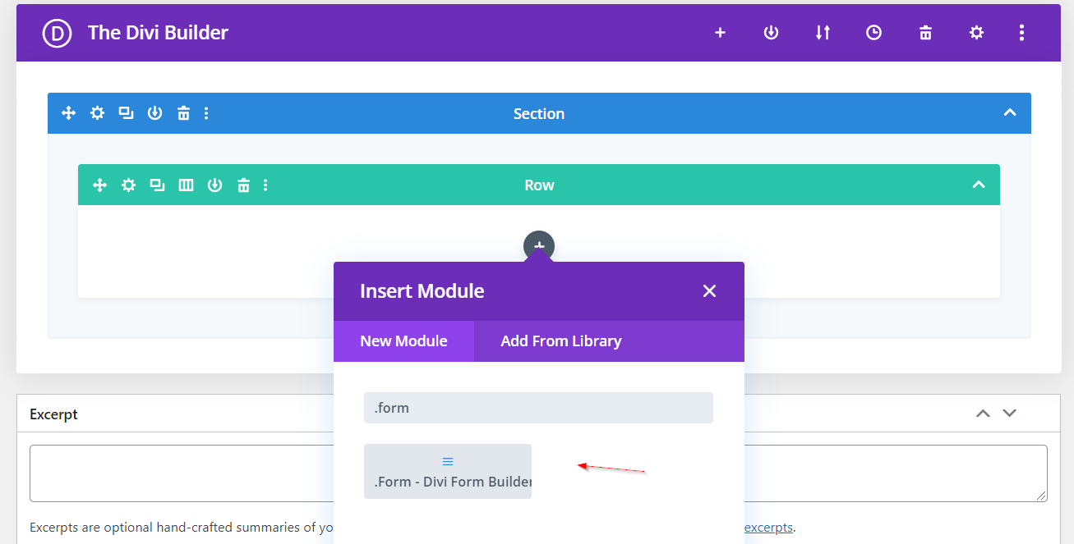Collapse the Row using its chevron
The height and width of the screenshot is (544, 1074).
(979, 185)
